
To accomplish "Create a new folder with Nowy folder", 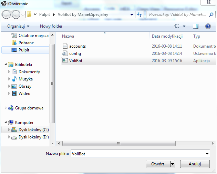I will pyautogui.click(x=51, y=26).
